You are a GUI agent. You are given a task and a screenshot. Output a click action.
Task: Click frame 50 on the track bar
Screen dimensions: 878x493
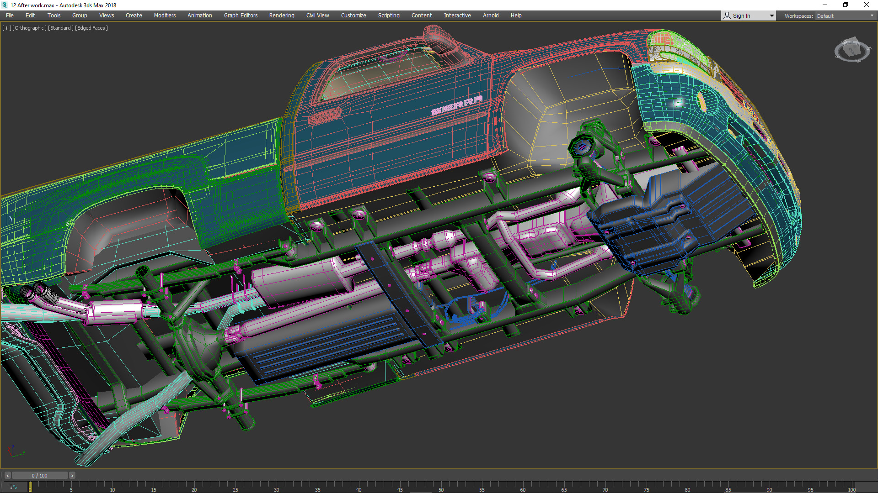(x=441, y=486)
